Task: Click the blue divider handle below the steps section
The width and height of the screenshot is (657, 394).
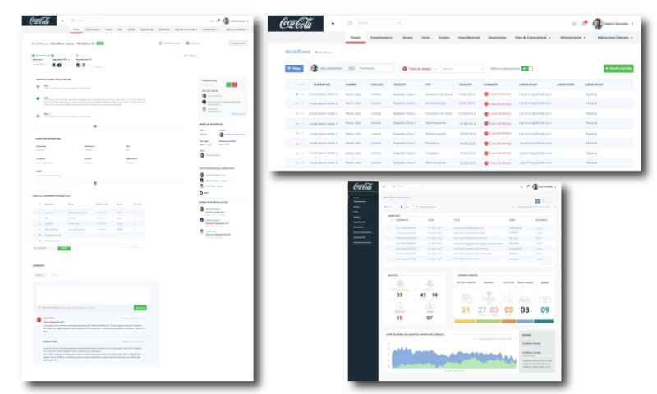Action: point(95,126)
